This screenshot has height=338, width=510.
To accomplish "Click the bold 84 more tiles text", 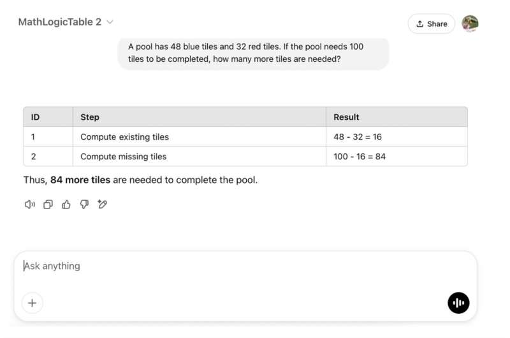I will pyautogui.click(x=80, y=180).
